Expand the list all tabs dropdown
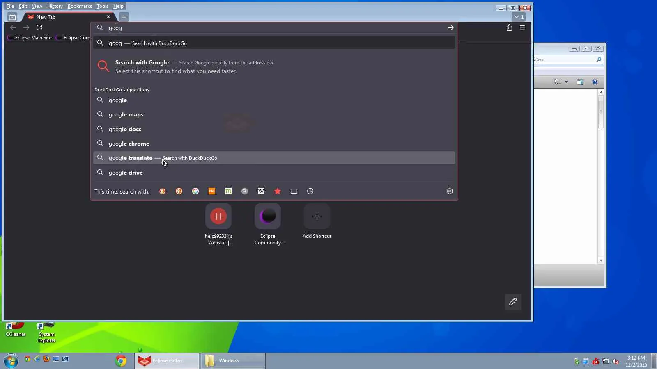The width and height of the screenshot is (657, 369). pos(519,17)
